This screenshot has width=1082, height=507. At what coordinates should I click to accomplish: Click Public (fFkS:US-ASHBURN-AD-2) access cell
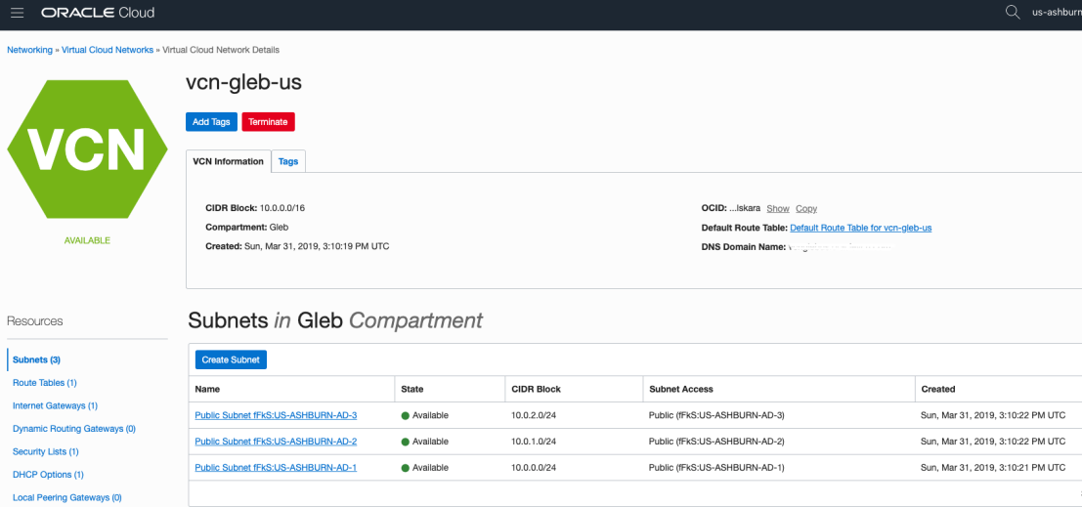click(x=717, y=442)
